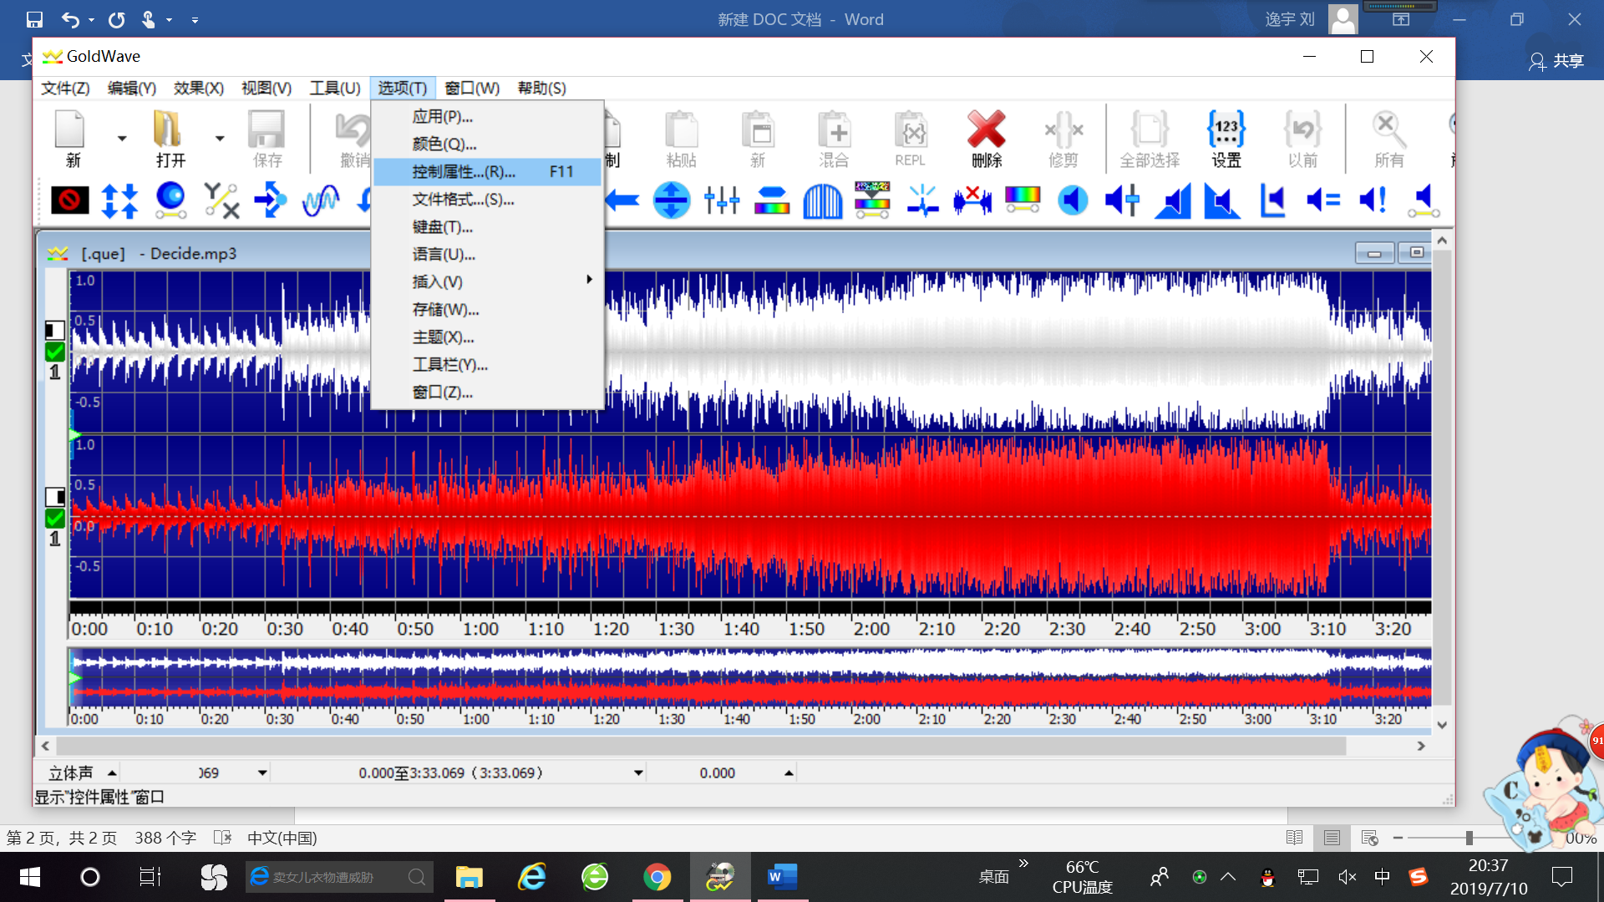The height and width of the screenshot is (902, 1604).
Task: Click the 1:00 mark on the main timeline
Action: tap(480, 629)
